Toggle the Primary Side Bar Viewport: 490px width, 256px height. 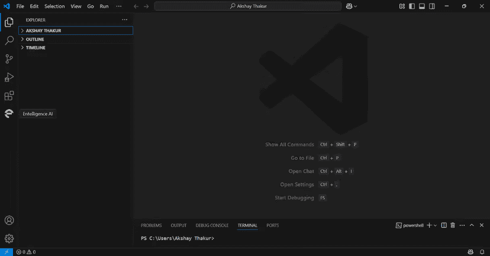click(412, 6)
